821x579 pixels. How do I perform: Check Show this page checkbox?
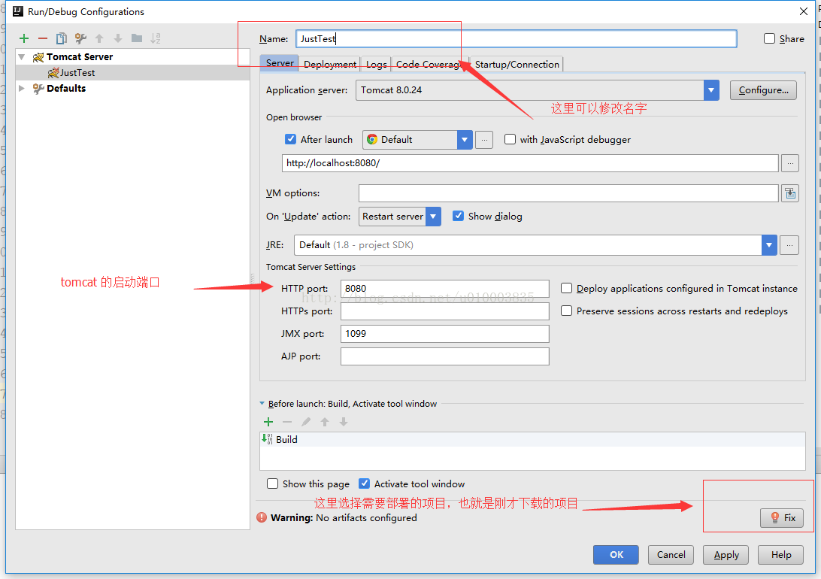(272, 484)
